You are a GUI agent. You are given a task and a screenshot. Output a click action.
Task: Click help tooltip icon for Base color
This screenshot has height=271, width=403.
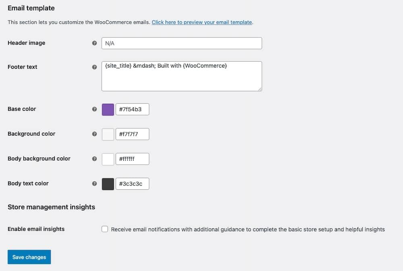pyautogui.click(x=94, y=109)
